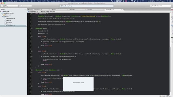Close the EnemyAI.cs tab

tap(86, 10)
